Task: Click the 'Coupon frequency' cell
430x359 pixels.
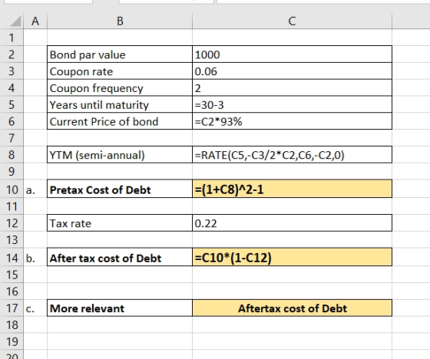Action: 120,87
